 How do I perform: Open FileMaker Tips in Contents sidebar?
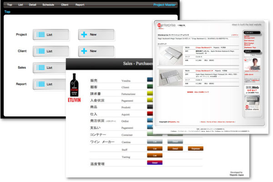[250, 47]
